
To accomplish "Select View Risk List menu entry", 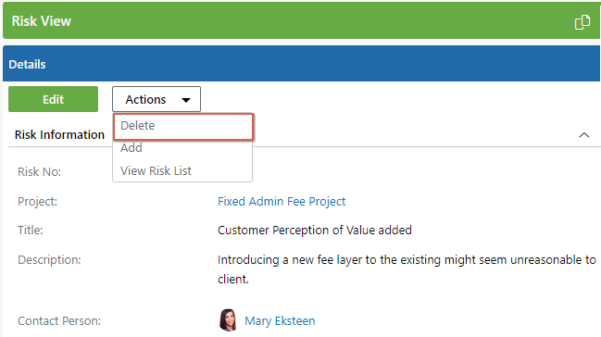I will (x=156, y=170).
